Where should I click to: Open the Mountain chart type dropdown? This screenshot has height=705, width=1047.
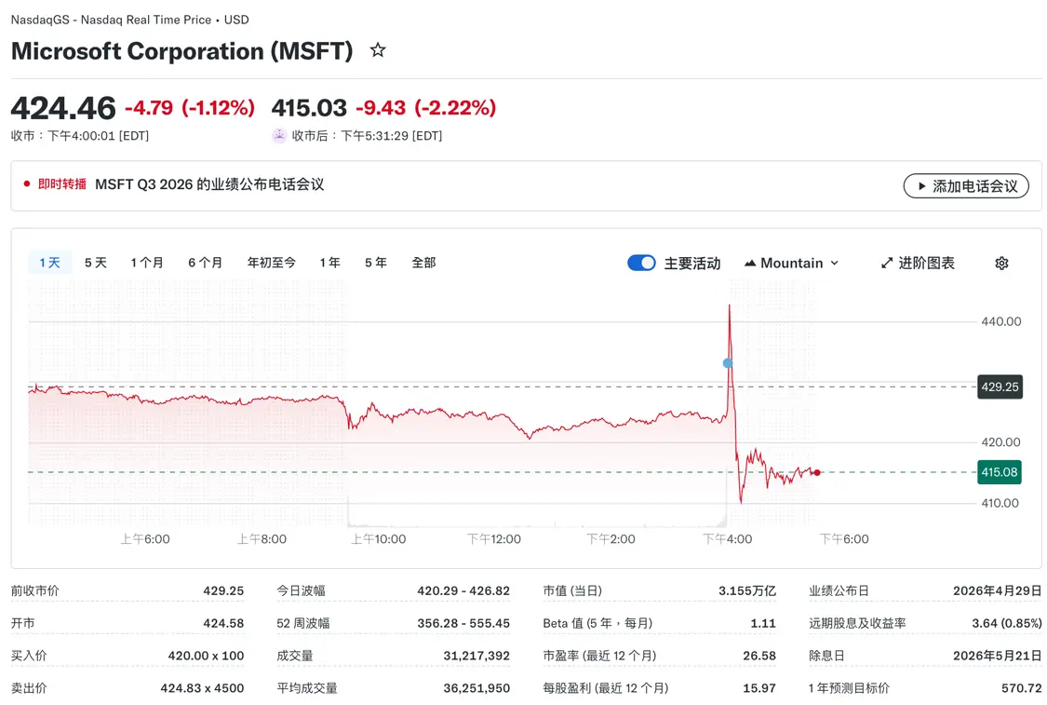[x=791, y=263]
